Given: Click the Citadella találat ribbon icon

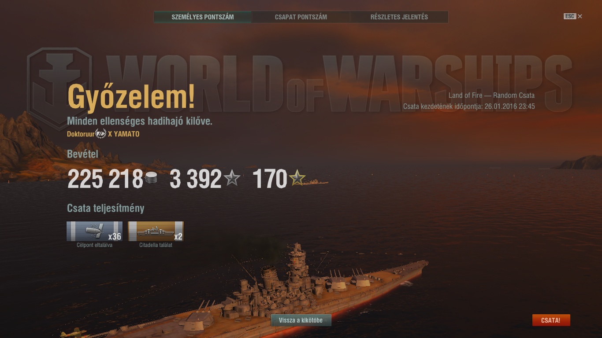Looking at the screenshot, I should (x=156, y=231).
